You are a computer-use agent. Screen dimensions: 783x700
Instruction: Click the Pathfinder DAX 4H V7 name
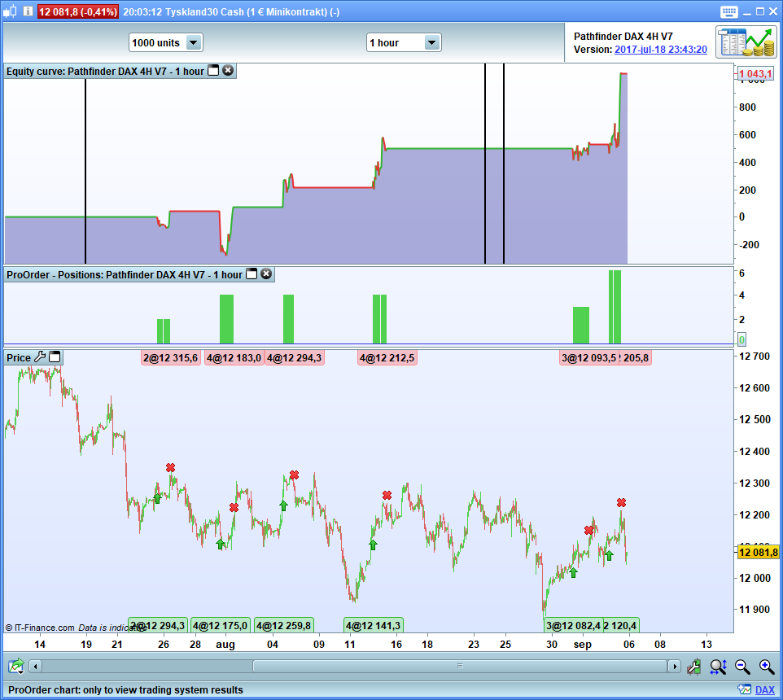click(623, 36)
